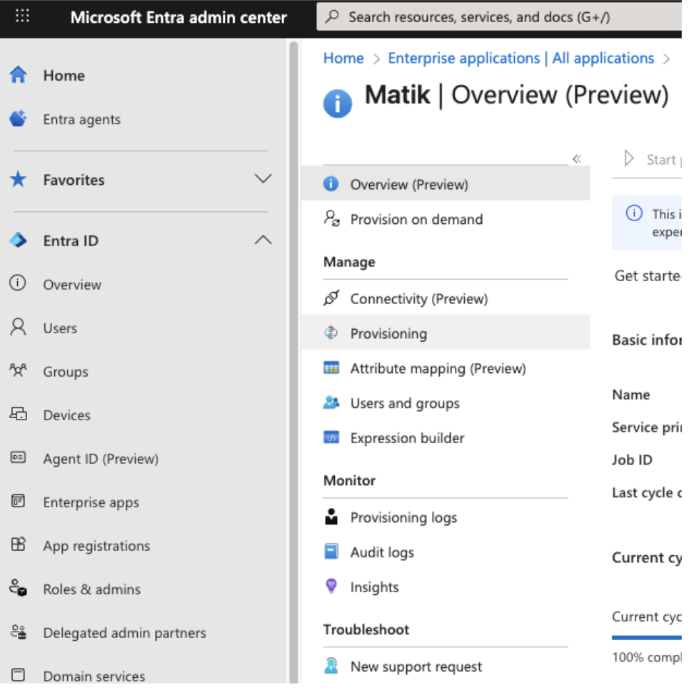Screen dimensions: 694x695
Task: Open Entra agents icon in sidebar
Action: pos(18,119)
